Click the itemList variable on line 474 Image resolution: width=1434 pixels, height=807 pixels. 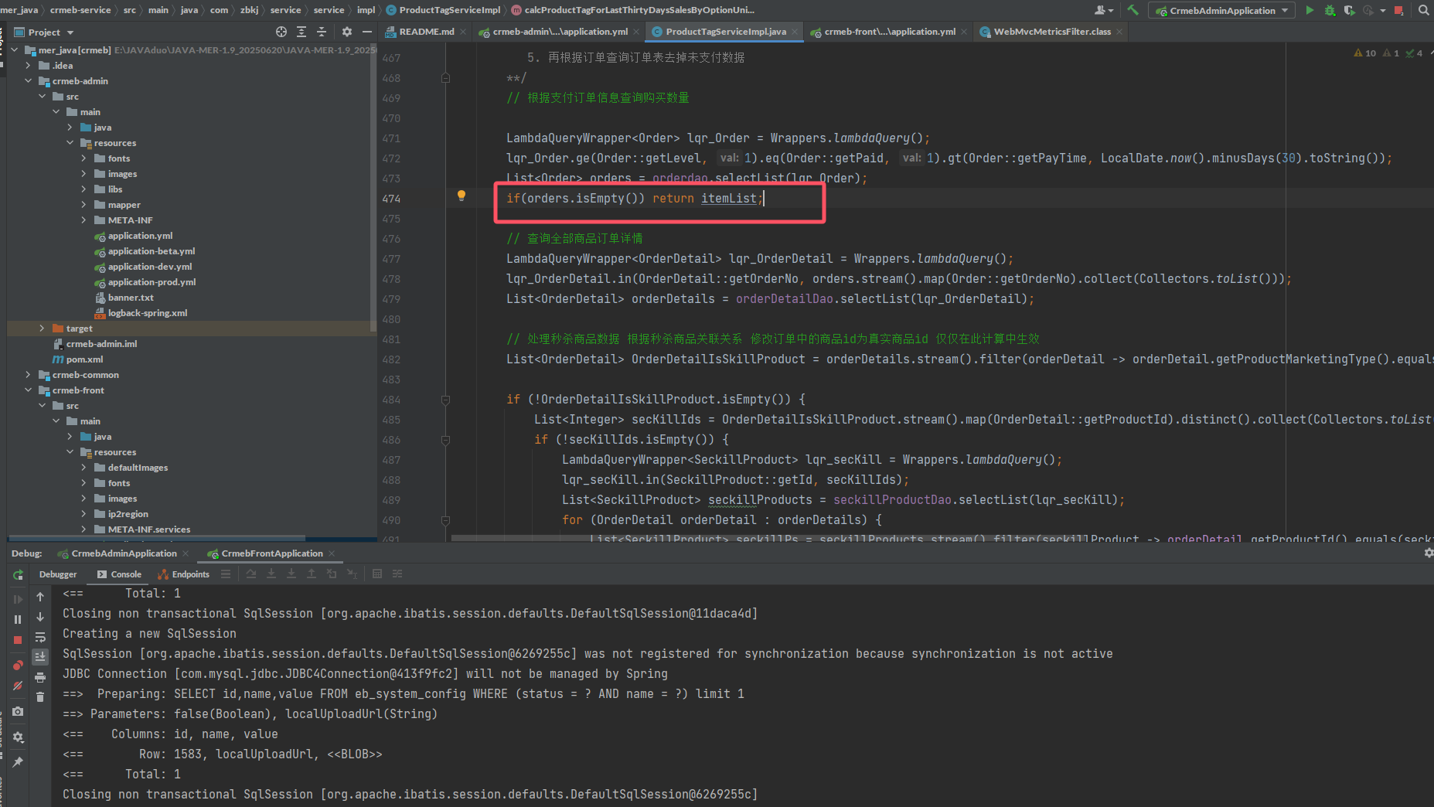click(x=729, y=199)
